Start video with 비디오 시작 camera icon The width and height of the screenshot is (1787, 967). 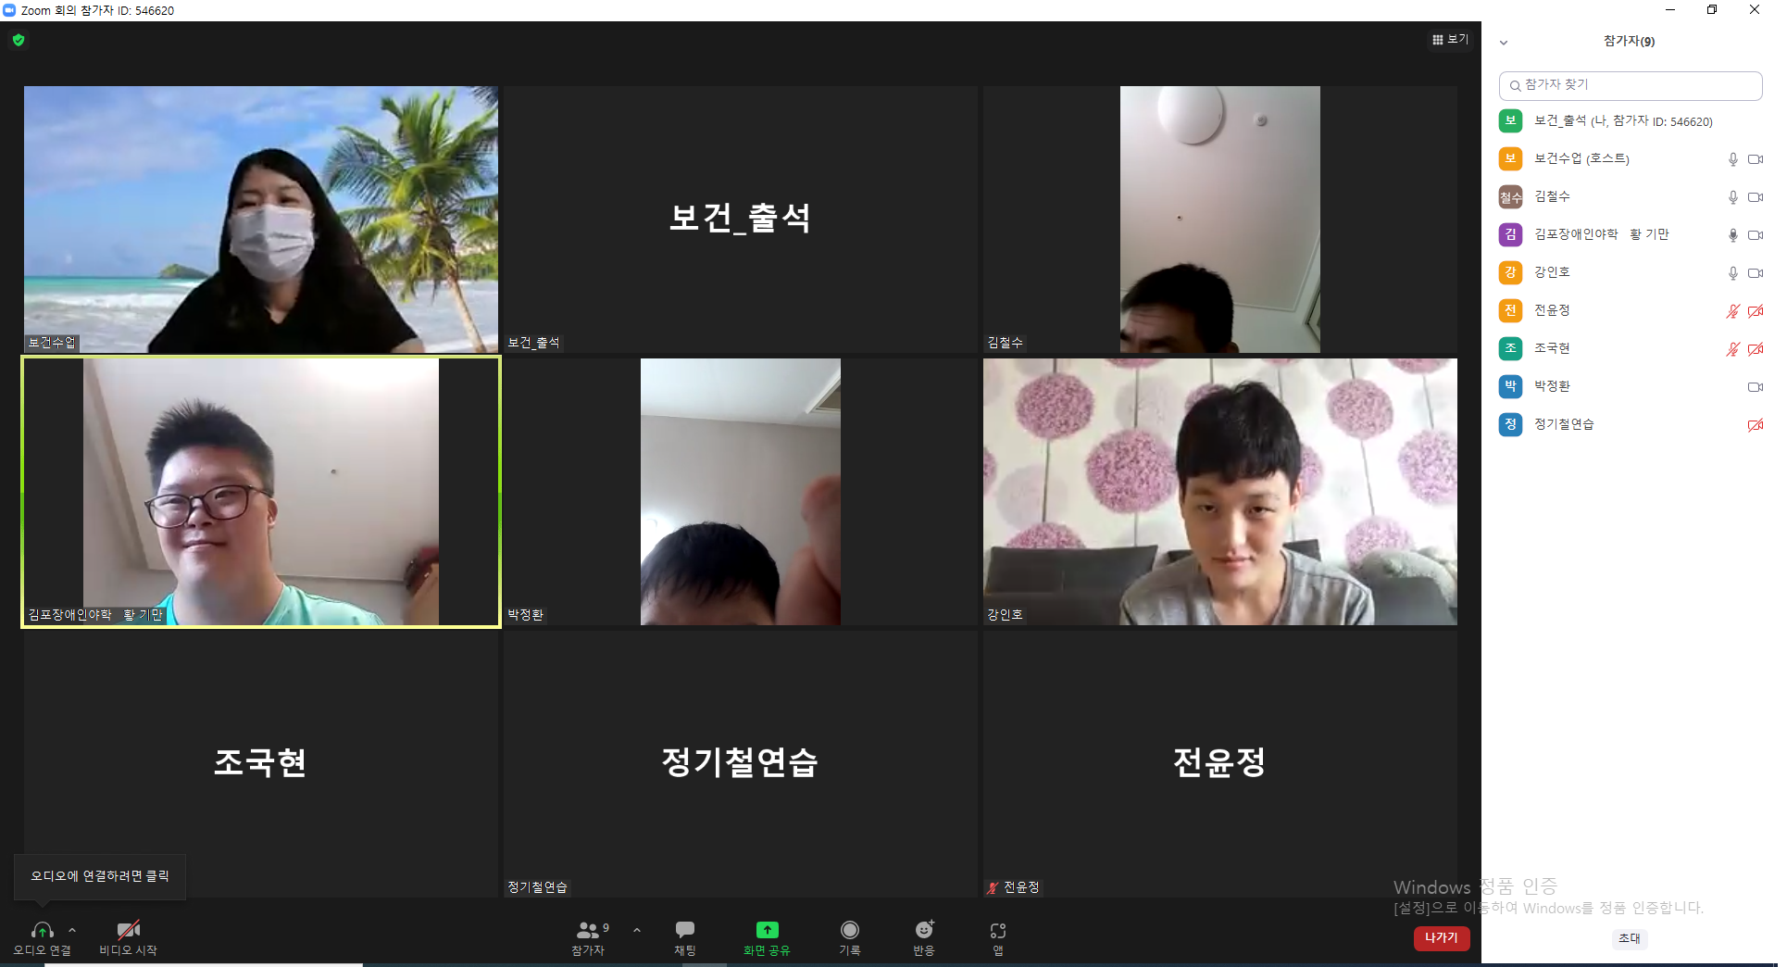click(x=128, y=930)
